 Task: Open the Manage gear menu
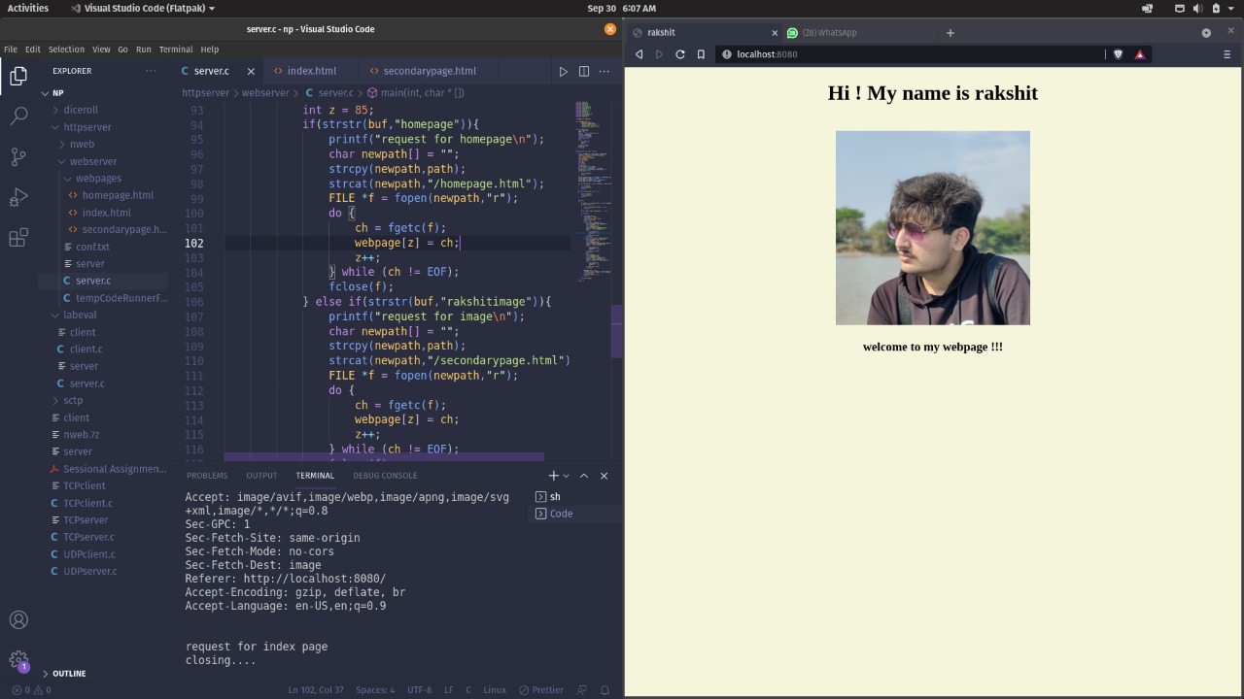click(18, 660)
